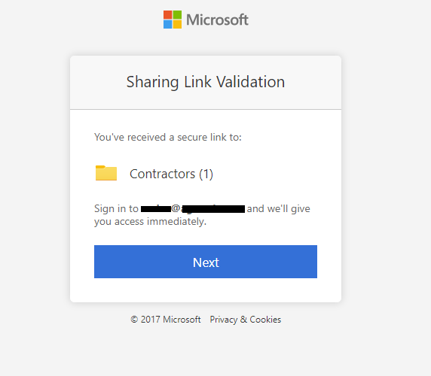
Task: Click the yellow folder icon
Action: coord(106,173)
